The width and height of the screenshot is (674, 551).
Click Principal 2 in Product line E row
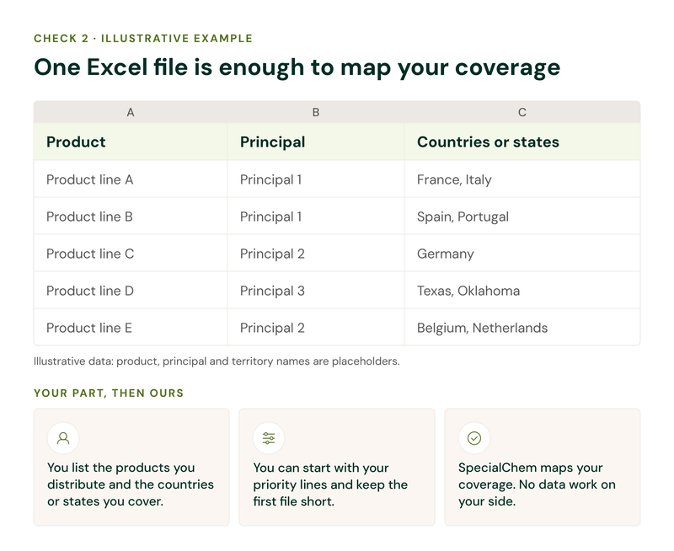316,328
